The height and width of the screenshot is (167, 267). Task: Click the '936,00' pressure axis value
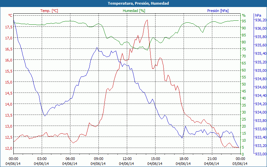coord(260,28)
